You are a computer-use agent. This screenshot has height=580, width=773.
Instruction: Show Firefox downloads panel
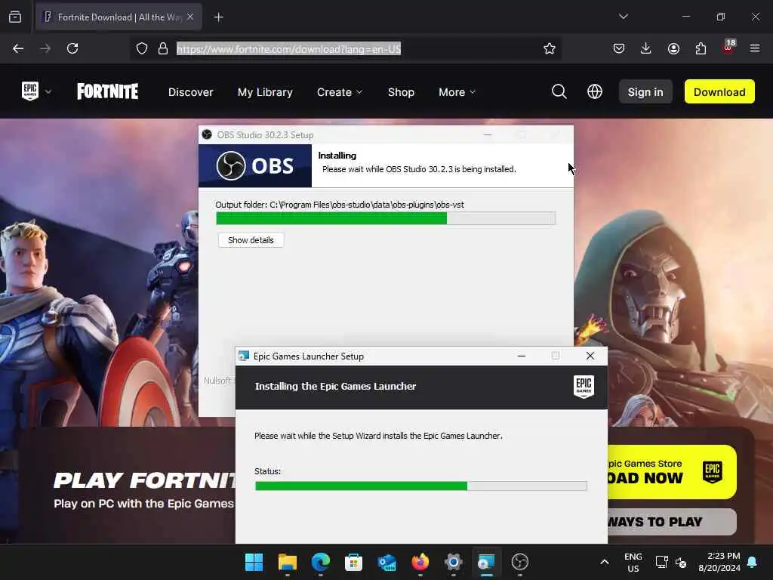646,48
